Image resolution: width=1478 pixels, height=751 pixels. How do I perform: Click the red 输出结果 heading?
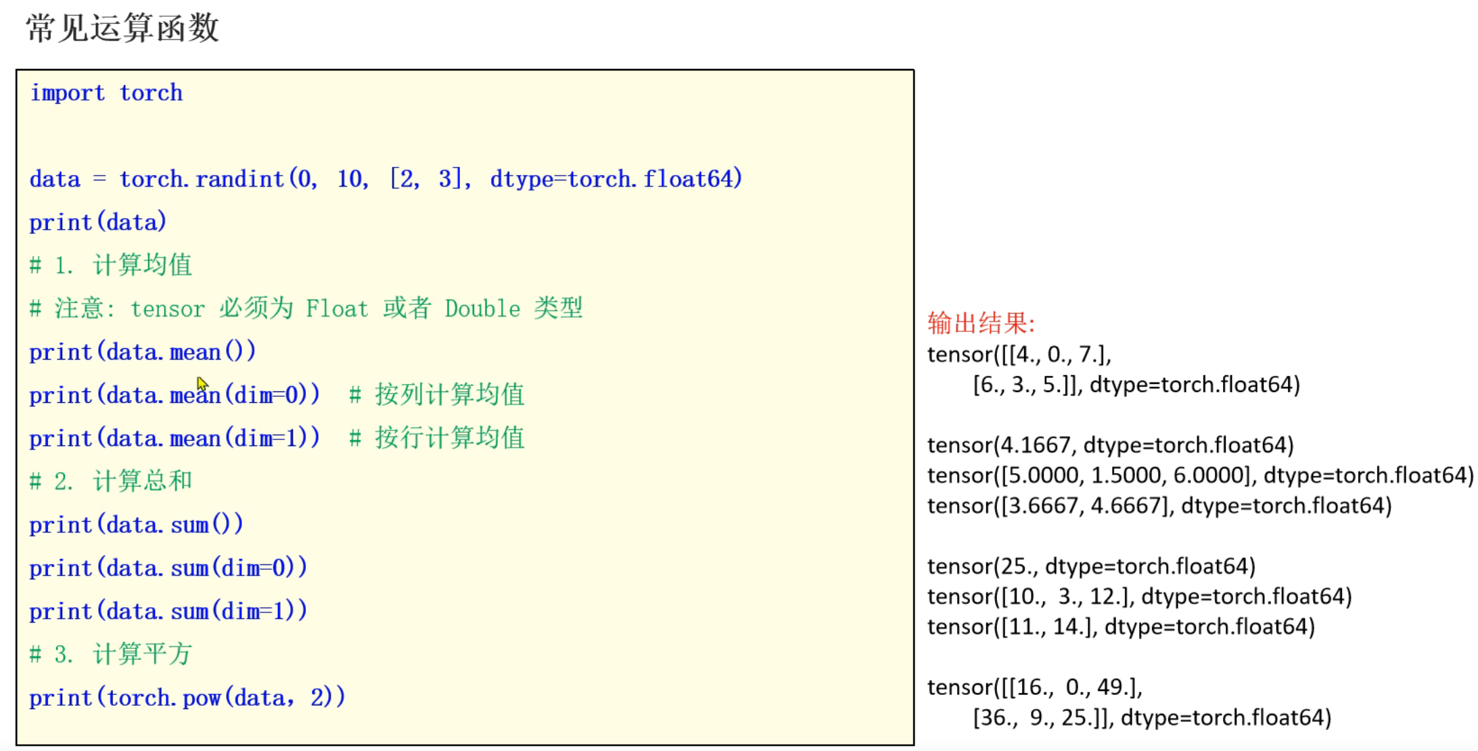point(981,323)
